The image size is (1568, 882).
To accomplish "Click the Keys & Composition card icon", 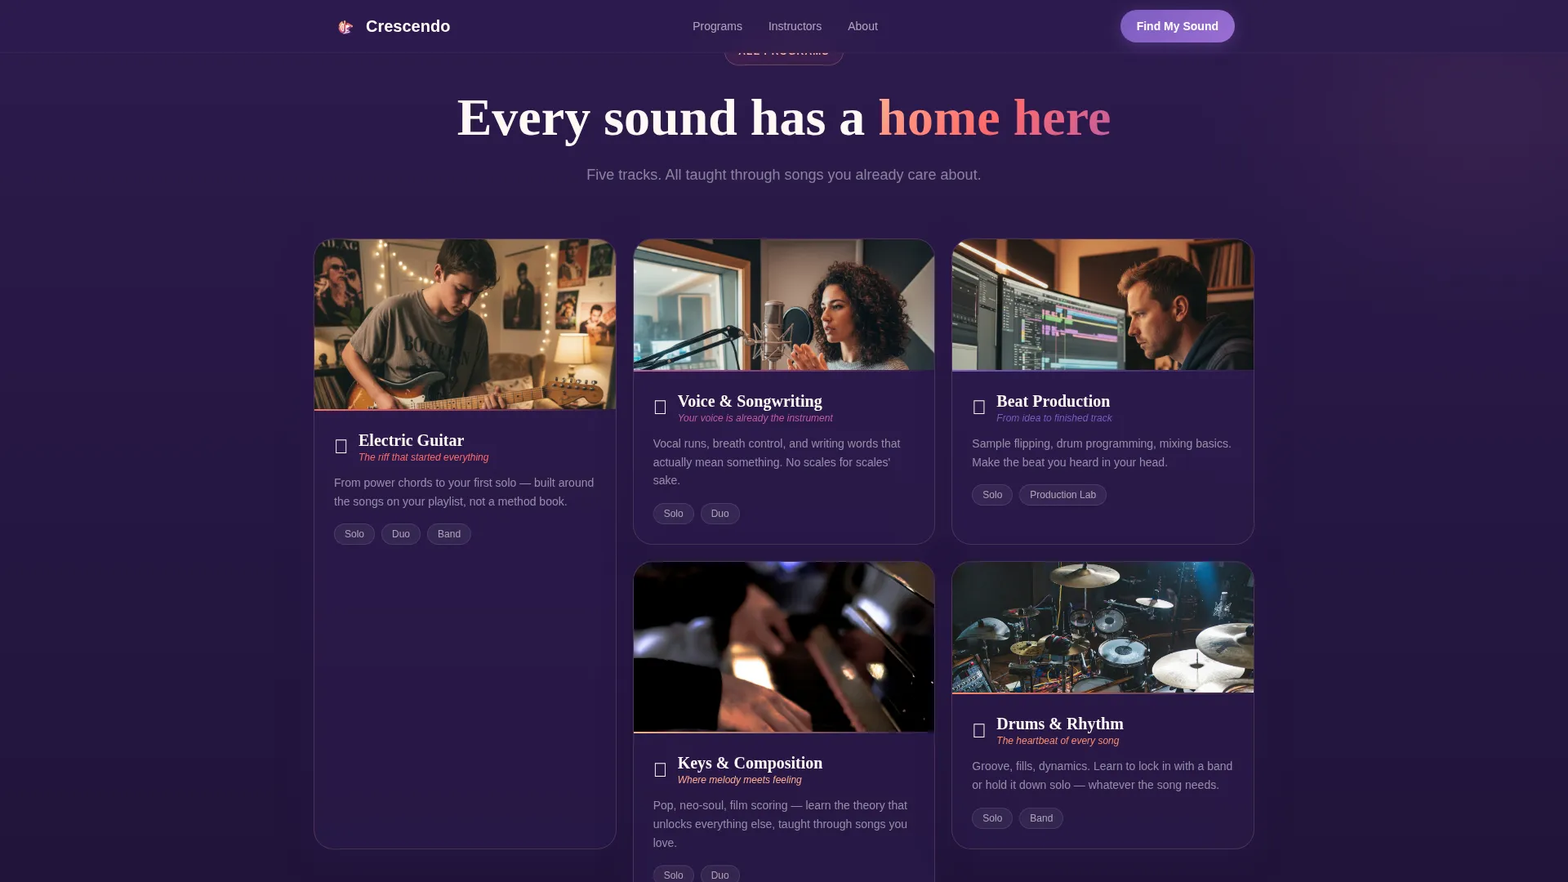I will pyautogui.click(x=661, y=770).
